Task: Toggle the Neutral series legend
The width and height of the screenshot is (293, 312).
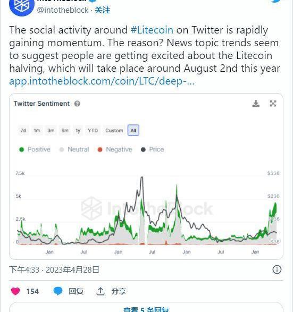Action: click(74, 149)
